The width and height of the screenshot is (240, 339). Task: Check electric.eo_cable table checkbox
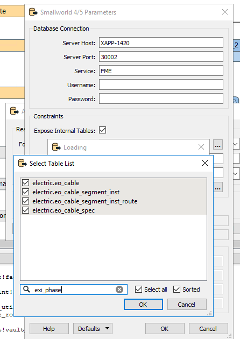(25, 183)
